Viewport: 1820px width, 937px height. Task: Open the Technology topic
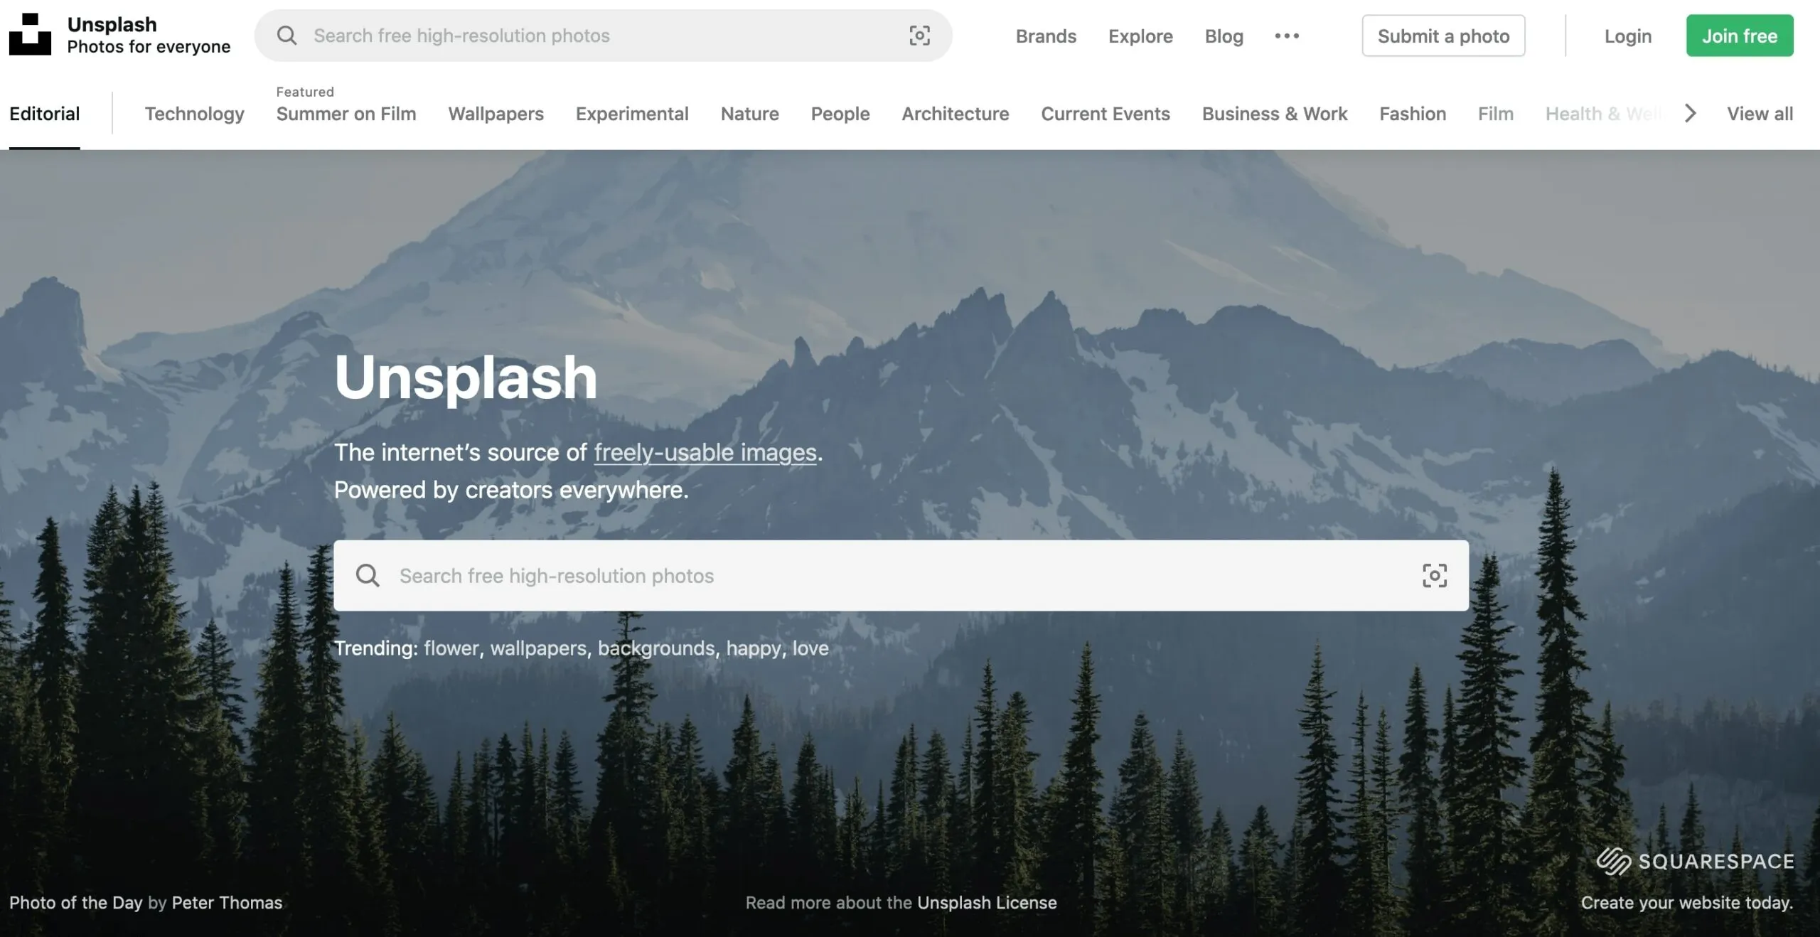click(x=195, y=114)
